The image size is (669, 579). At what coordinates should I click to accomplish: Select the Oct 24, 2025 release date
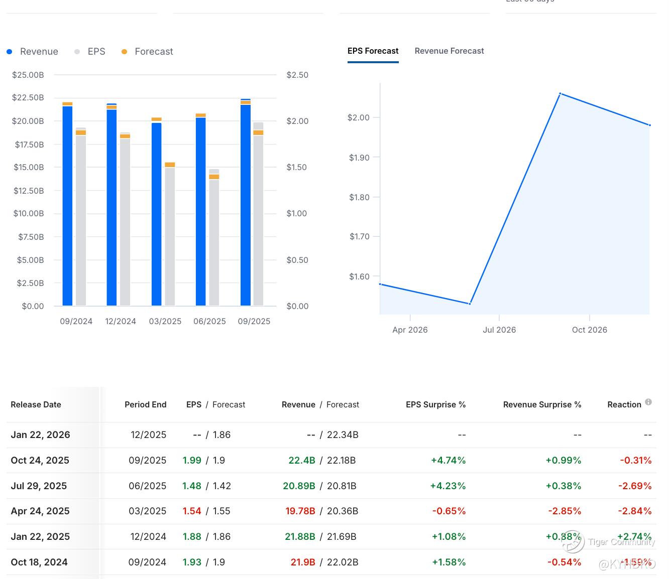(40, 461)
